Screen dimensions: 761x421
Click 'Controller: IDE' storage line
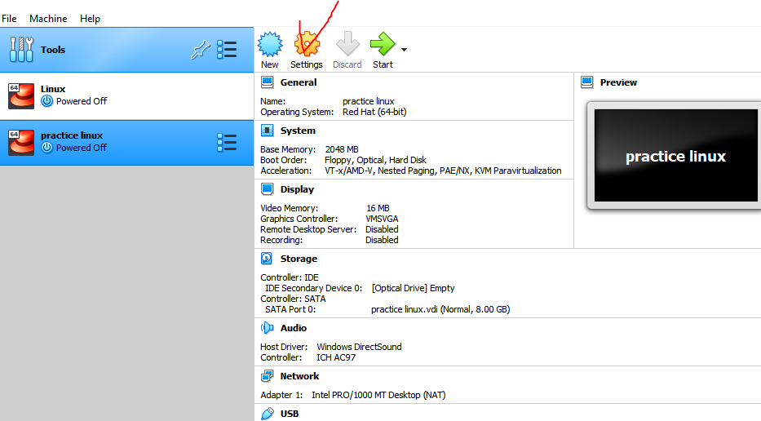click(x=290, y=277)
